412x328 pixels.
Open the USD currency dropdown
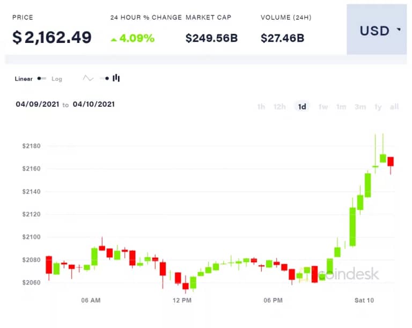376,30
